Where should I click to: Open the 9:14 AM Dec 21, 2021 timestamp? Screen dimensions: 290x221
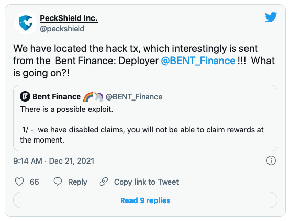pos(54,161)
